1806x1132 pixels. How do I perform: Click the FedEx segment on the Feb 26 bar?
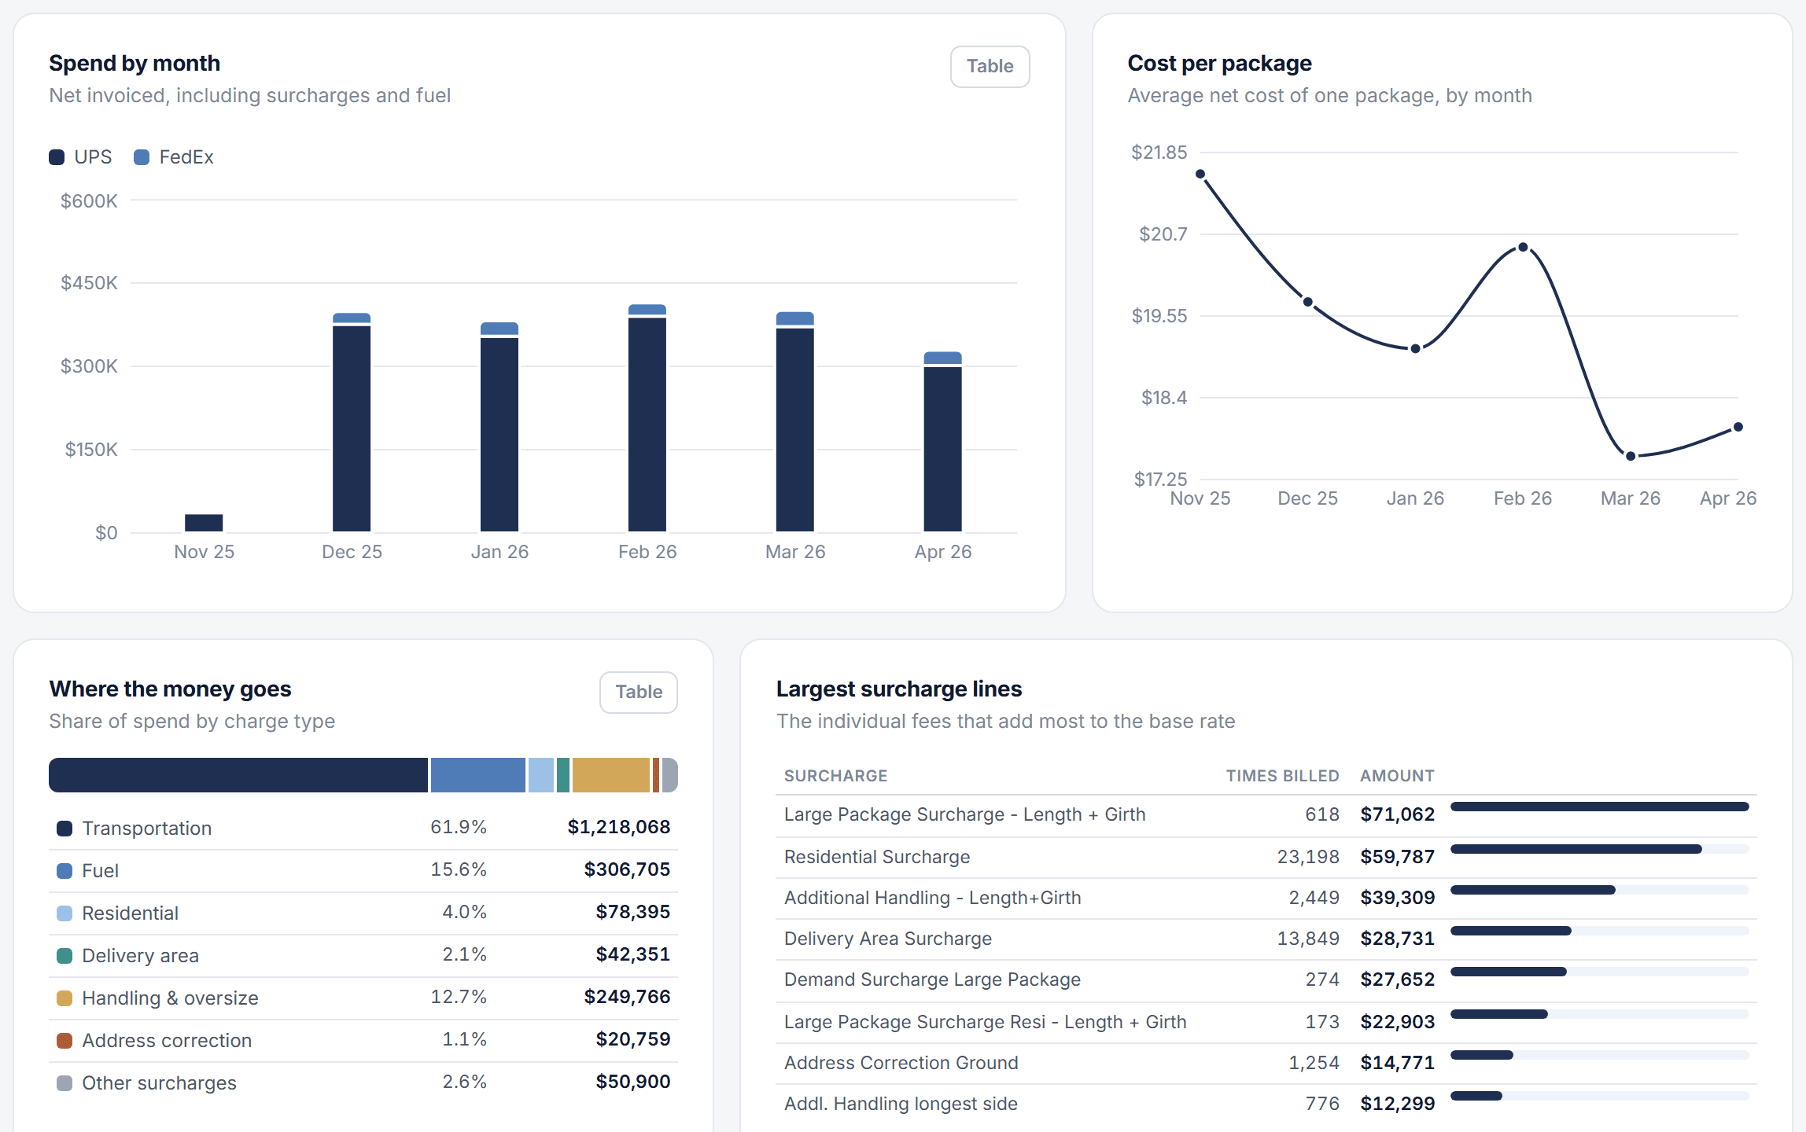tap(647, 310)
